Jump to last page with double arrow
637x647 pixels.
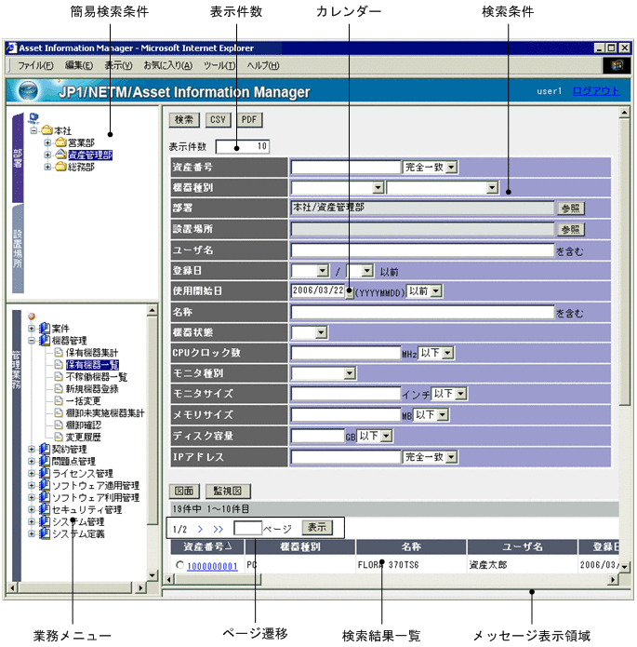[x=219, y=529]
